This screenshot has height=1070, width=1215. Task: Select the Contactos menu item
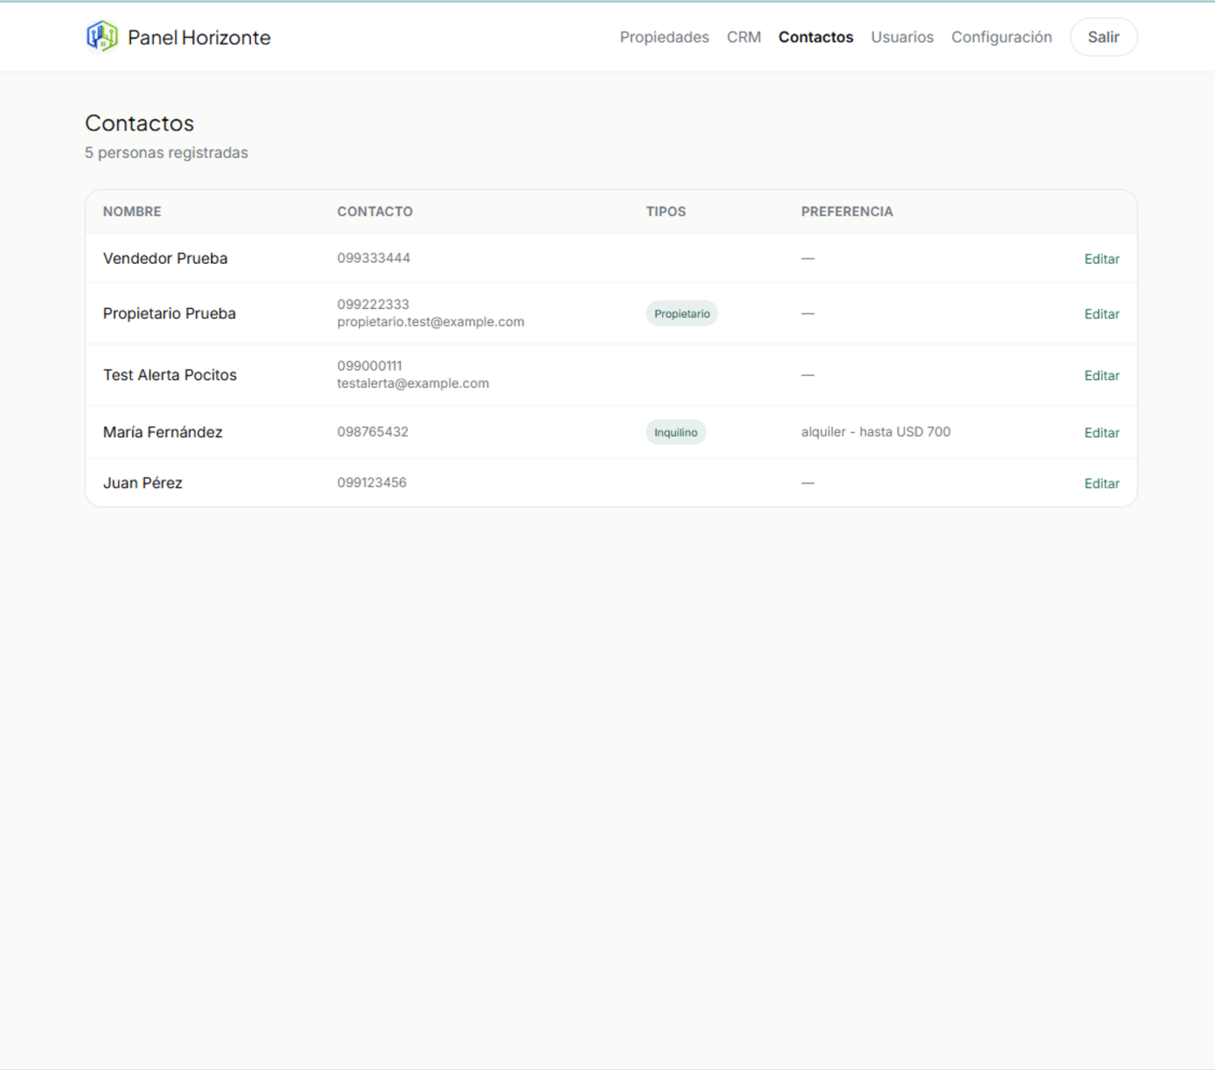(816, 37)
